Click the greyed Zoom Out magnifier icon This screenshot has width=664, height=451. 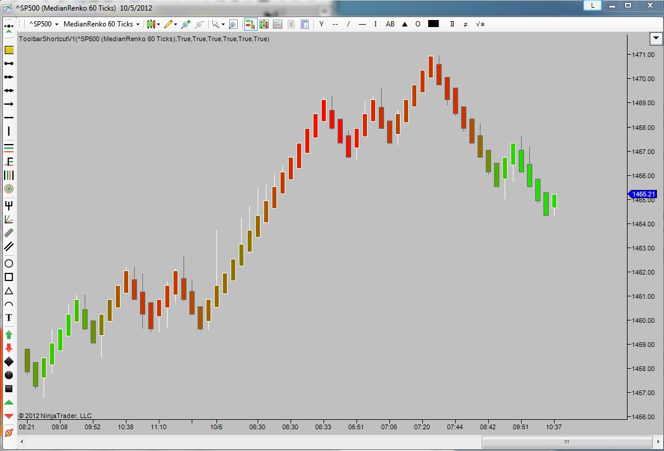pos(199,24)
